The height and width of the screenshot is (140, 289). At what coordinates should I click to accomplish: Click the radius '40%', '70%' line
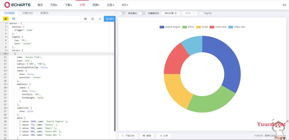click(31, 64)
